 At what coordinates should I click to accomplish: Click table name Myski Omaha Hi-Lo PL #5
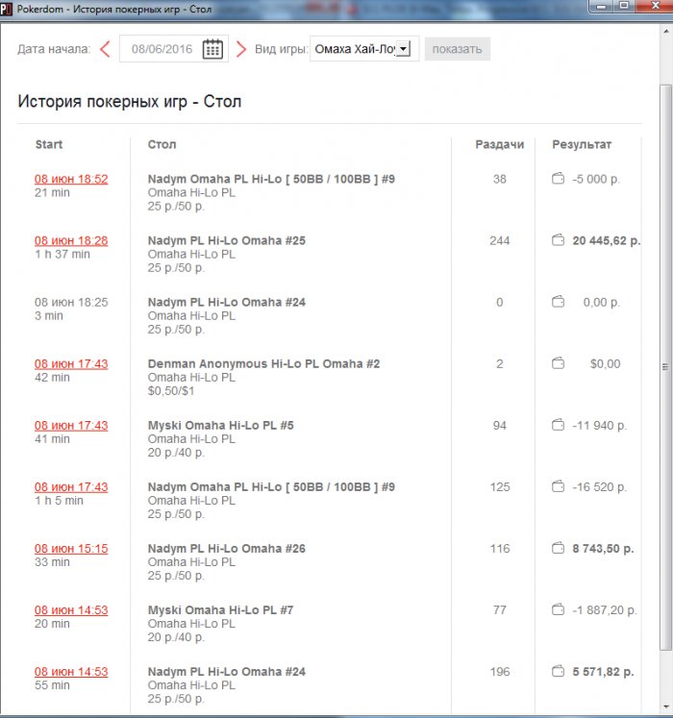pyautogui.click(x=220, y=426)
